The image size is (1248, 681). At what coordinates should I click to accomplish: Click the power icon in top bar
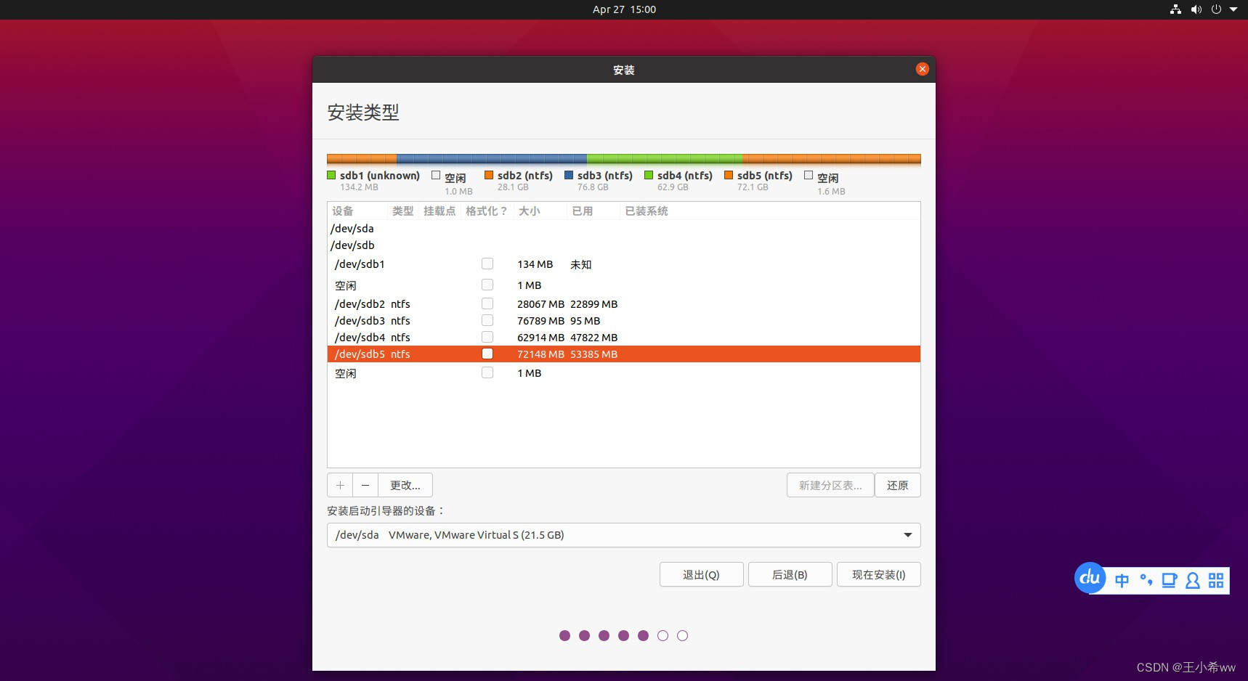pyautogui.click(x=1216, y=9)
